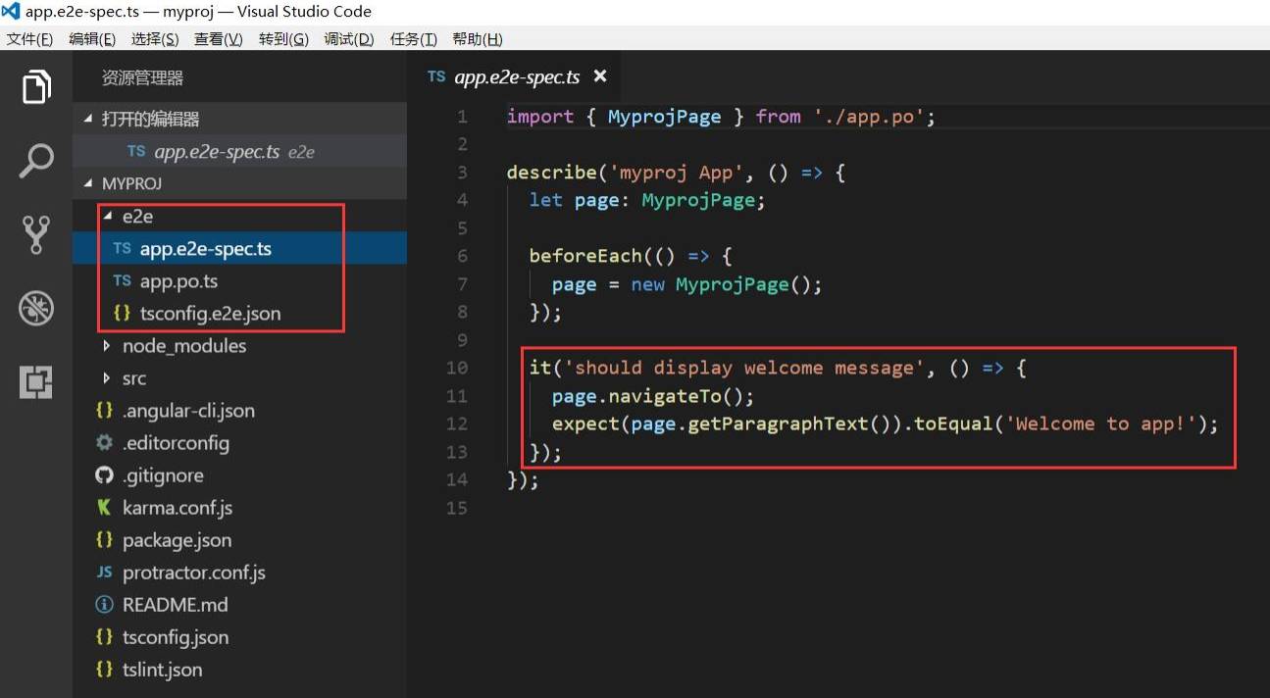Image resolution: width=1270 pixels, height=698 pixels.
Task: Open the 查看(V) menu
Action: tap(219, 39)
